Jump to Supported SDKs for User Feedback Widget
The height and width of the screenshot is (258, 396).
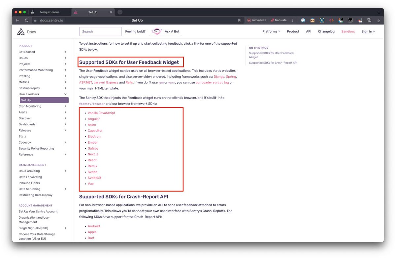click(271, 55)
